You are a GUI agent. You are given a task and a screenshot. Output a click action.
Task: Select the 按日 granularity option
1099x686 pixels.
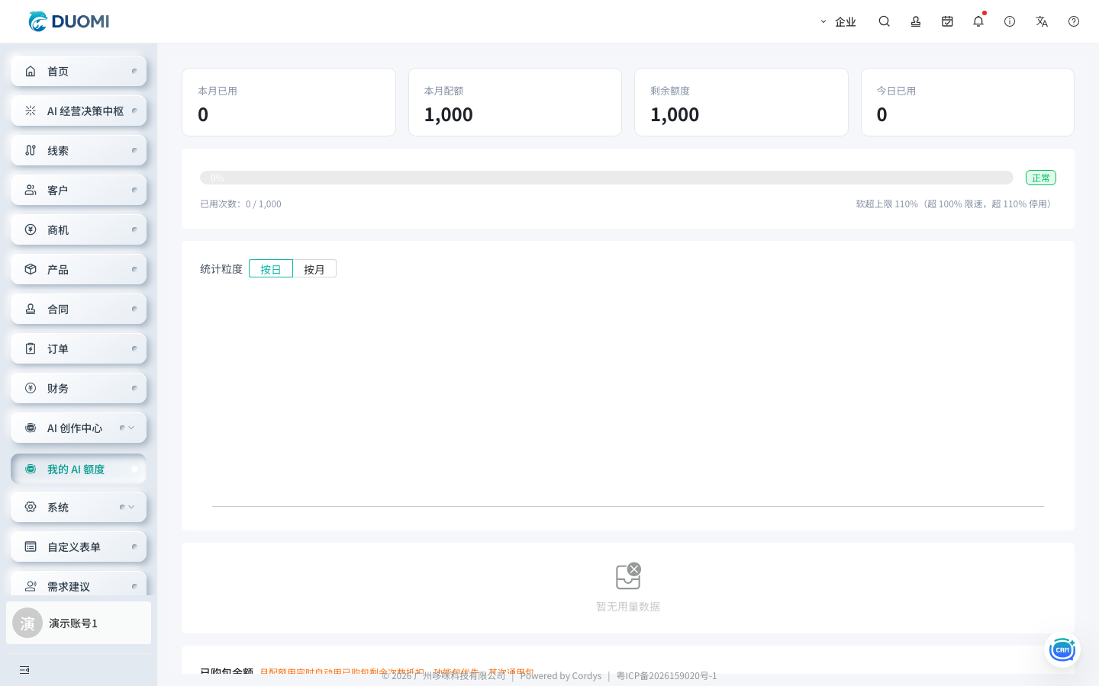(271, 269)
